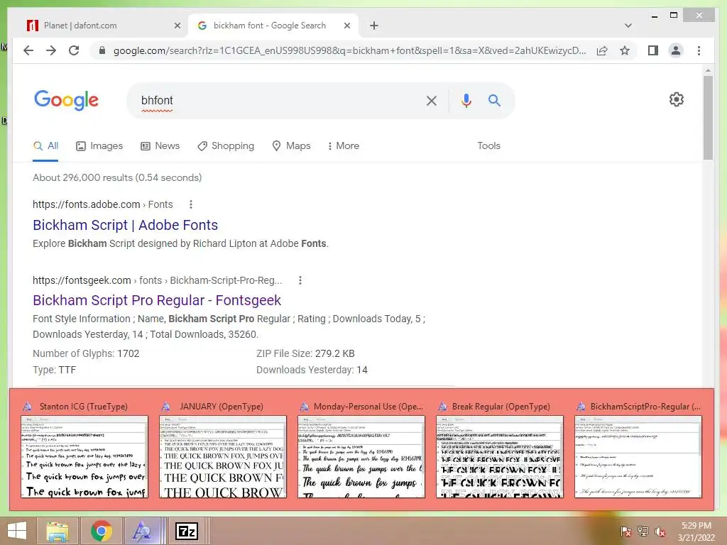Select the Break Regular preview thumbnail
727x545 pixels.
coord(499,456)
